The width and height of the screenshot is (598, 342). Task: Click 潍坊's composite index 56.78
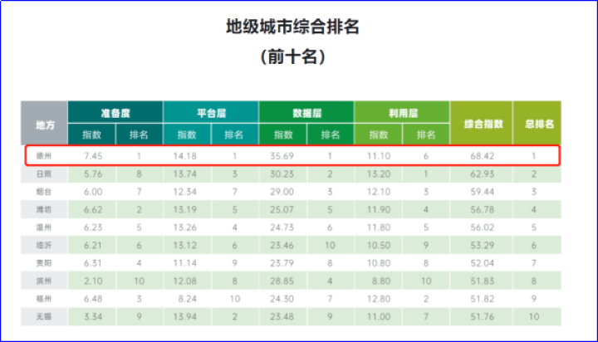point(482,209)
